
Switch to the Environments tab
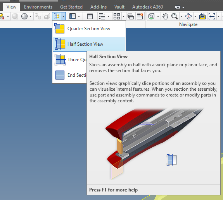tap(38, 7)
